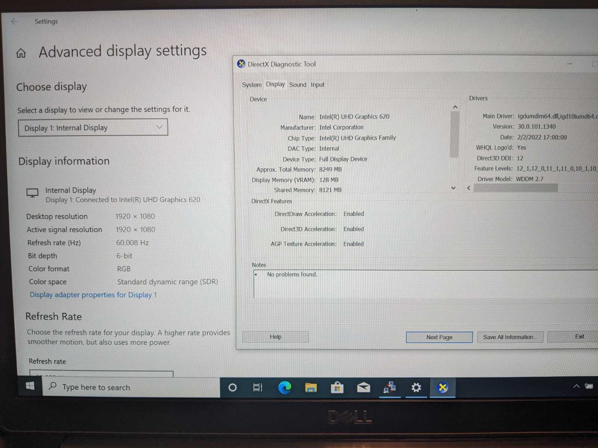The image size is (598, 448).
Task: Open the Input tab
Action: click(x=318, y=85)
